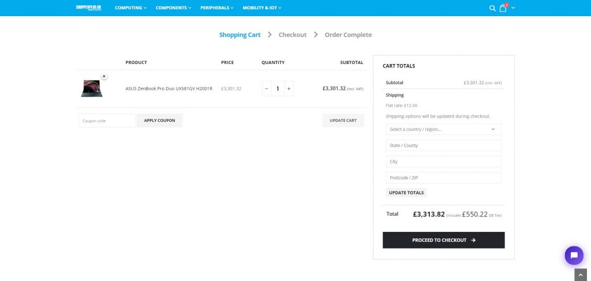Open the Components menu
This screenshot has height=281, width=591.
tap(173, 8)
